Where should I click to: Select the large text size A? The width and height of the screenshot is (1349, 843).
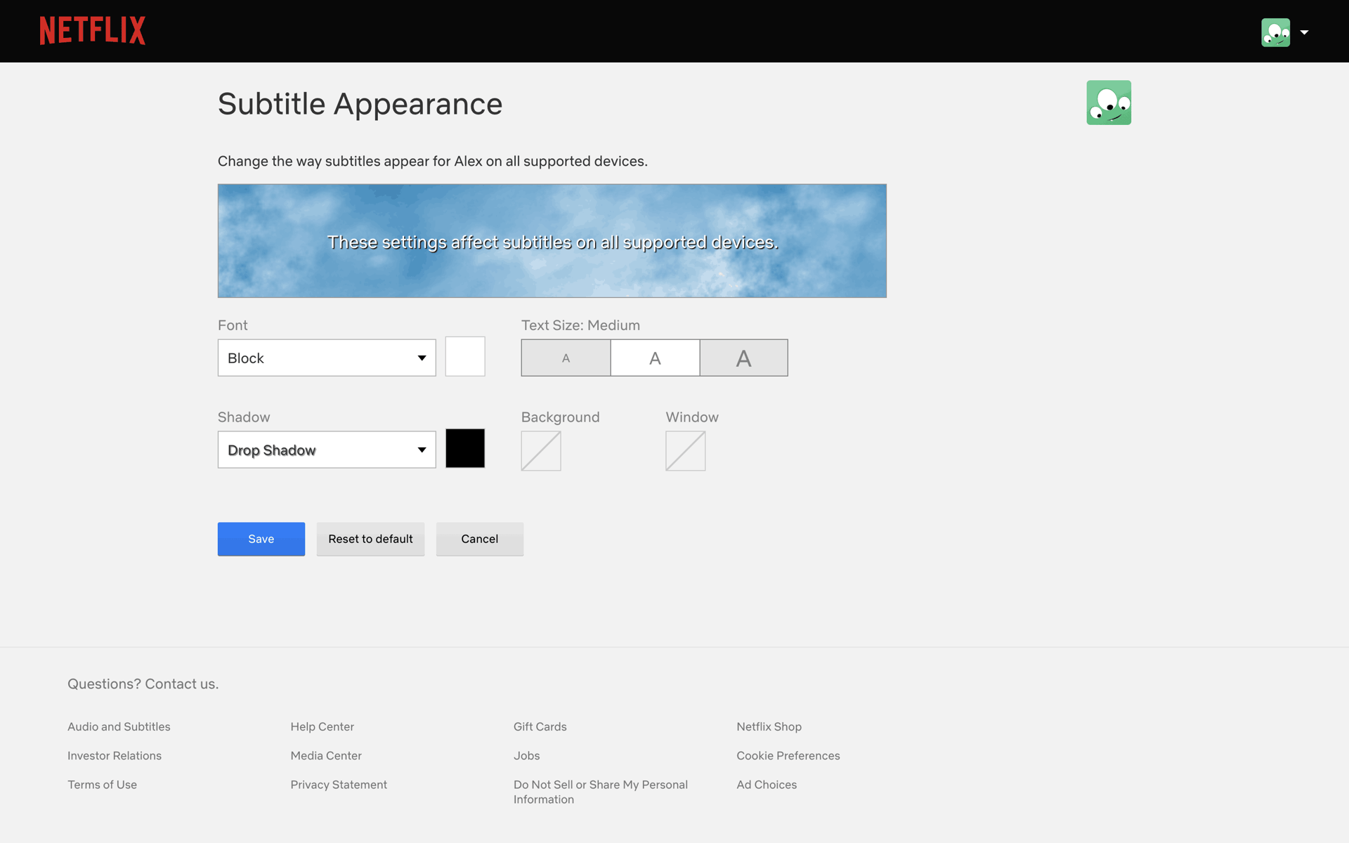(x=743, y=358)
